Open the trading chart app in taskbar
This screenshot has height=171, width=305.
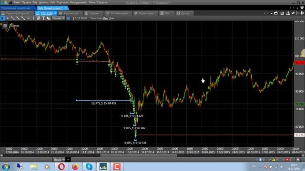103,167
